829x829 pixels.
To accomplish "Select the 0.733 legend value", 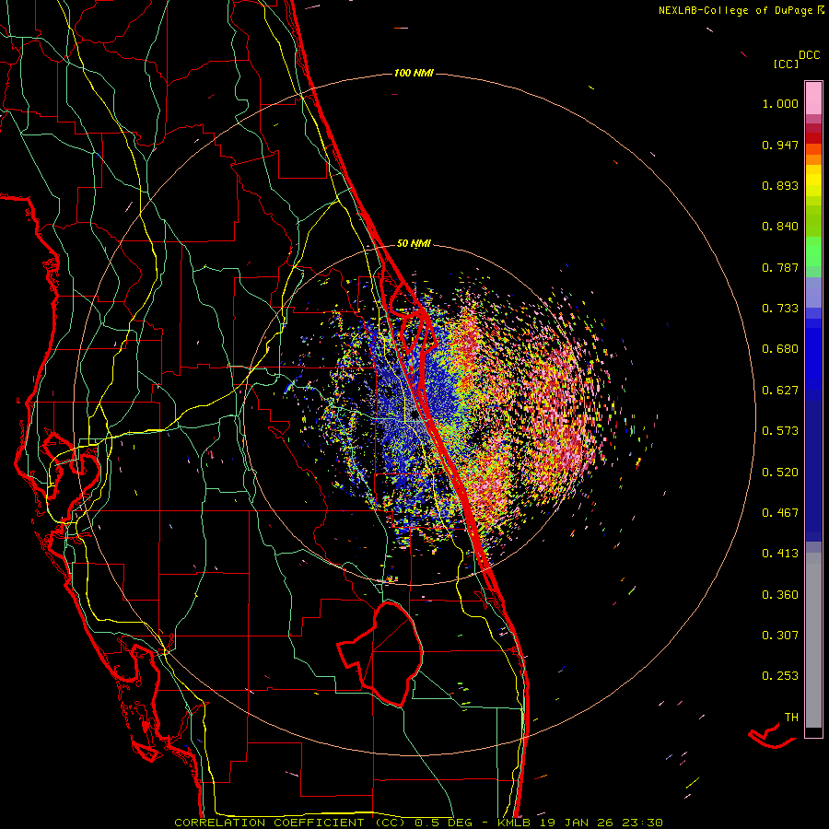I will tap(780, 309).
